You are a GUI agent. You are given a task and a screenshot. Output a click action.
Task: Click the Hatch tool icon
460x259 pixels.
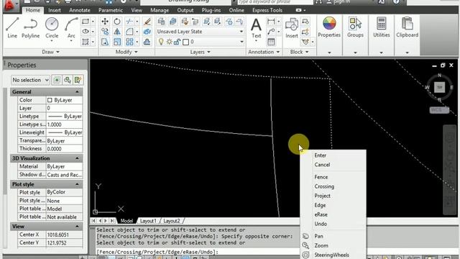click(86, 42)
